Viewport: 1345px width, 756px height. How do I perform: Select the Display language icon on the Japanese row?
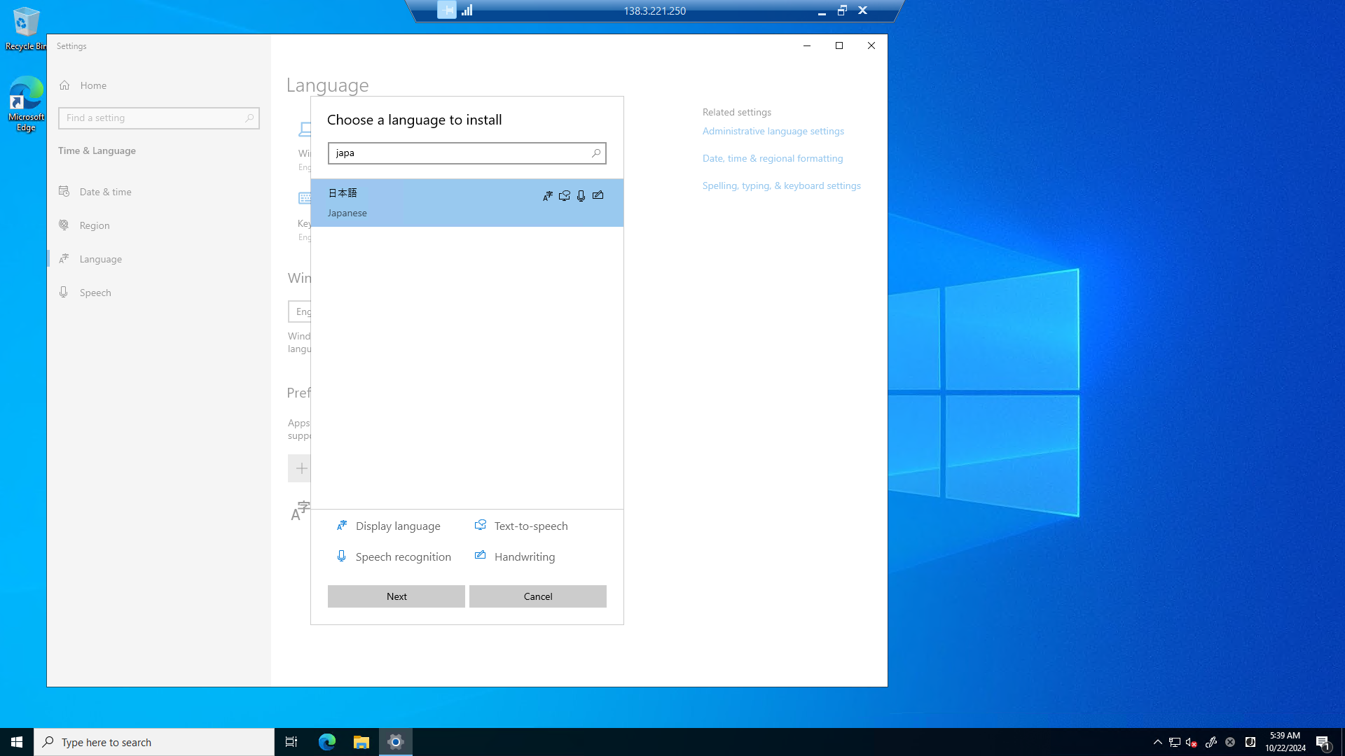click(x=547, y=195)
